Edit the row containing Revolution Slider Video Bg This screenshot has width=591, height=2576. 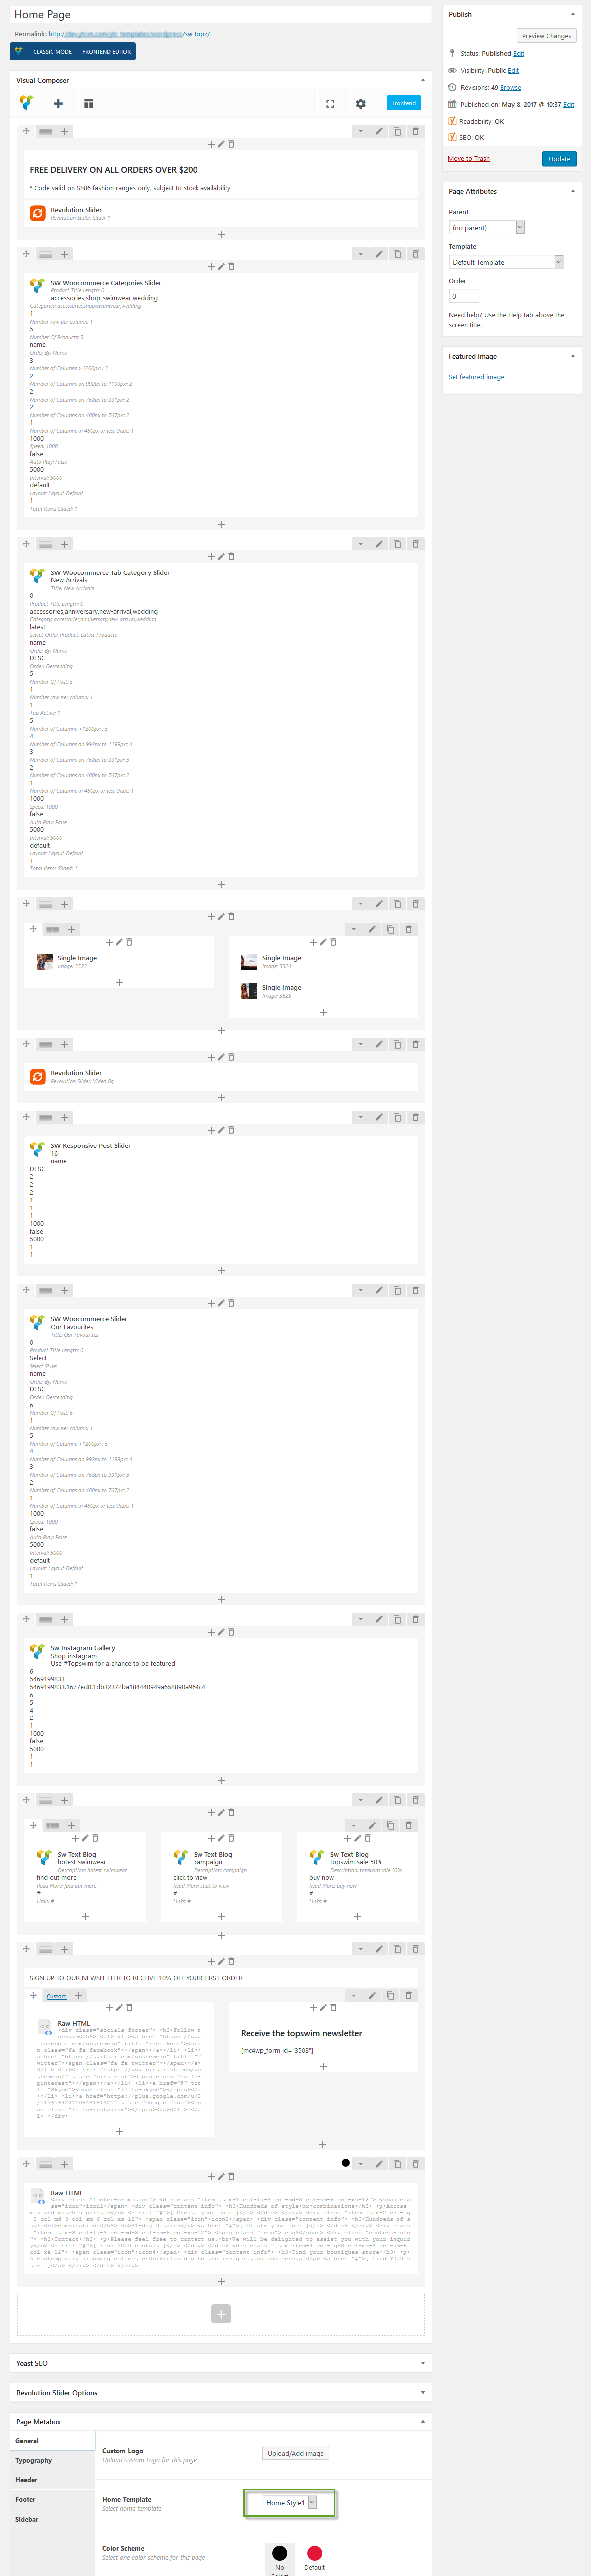tap(379, 1044)
